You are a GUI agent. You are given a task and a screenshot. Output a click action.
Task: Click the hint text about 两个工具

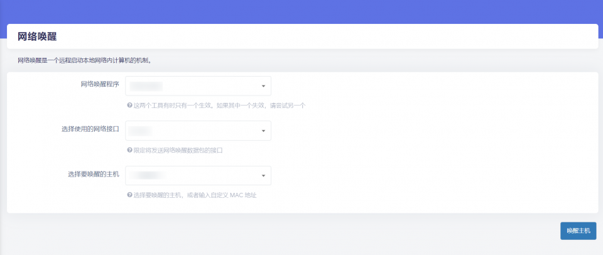coord(219,106)
